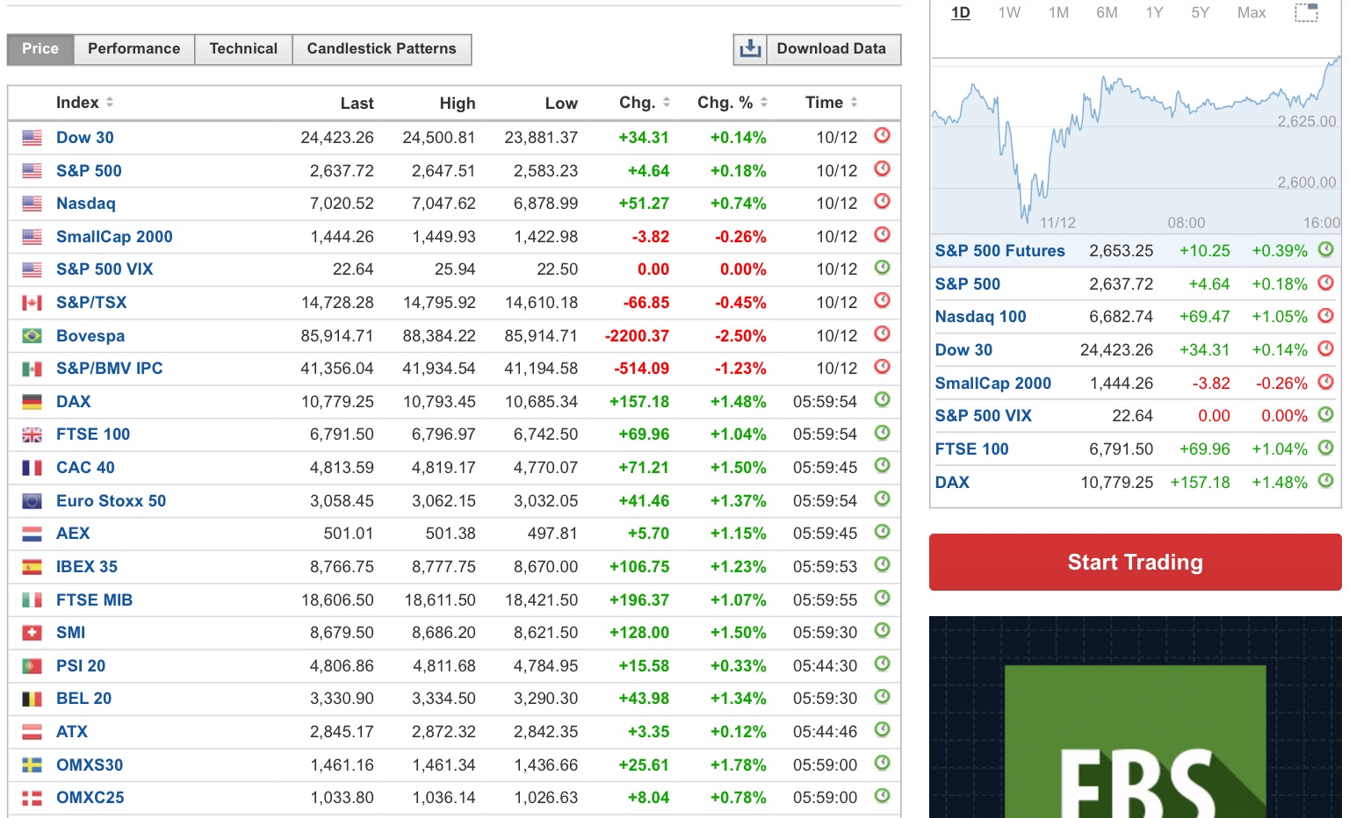The height and width of the screenshot is (818, 1349).
Task: Click the Nasdaq 100 clock icon
Action: pos(1326,315)
